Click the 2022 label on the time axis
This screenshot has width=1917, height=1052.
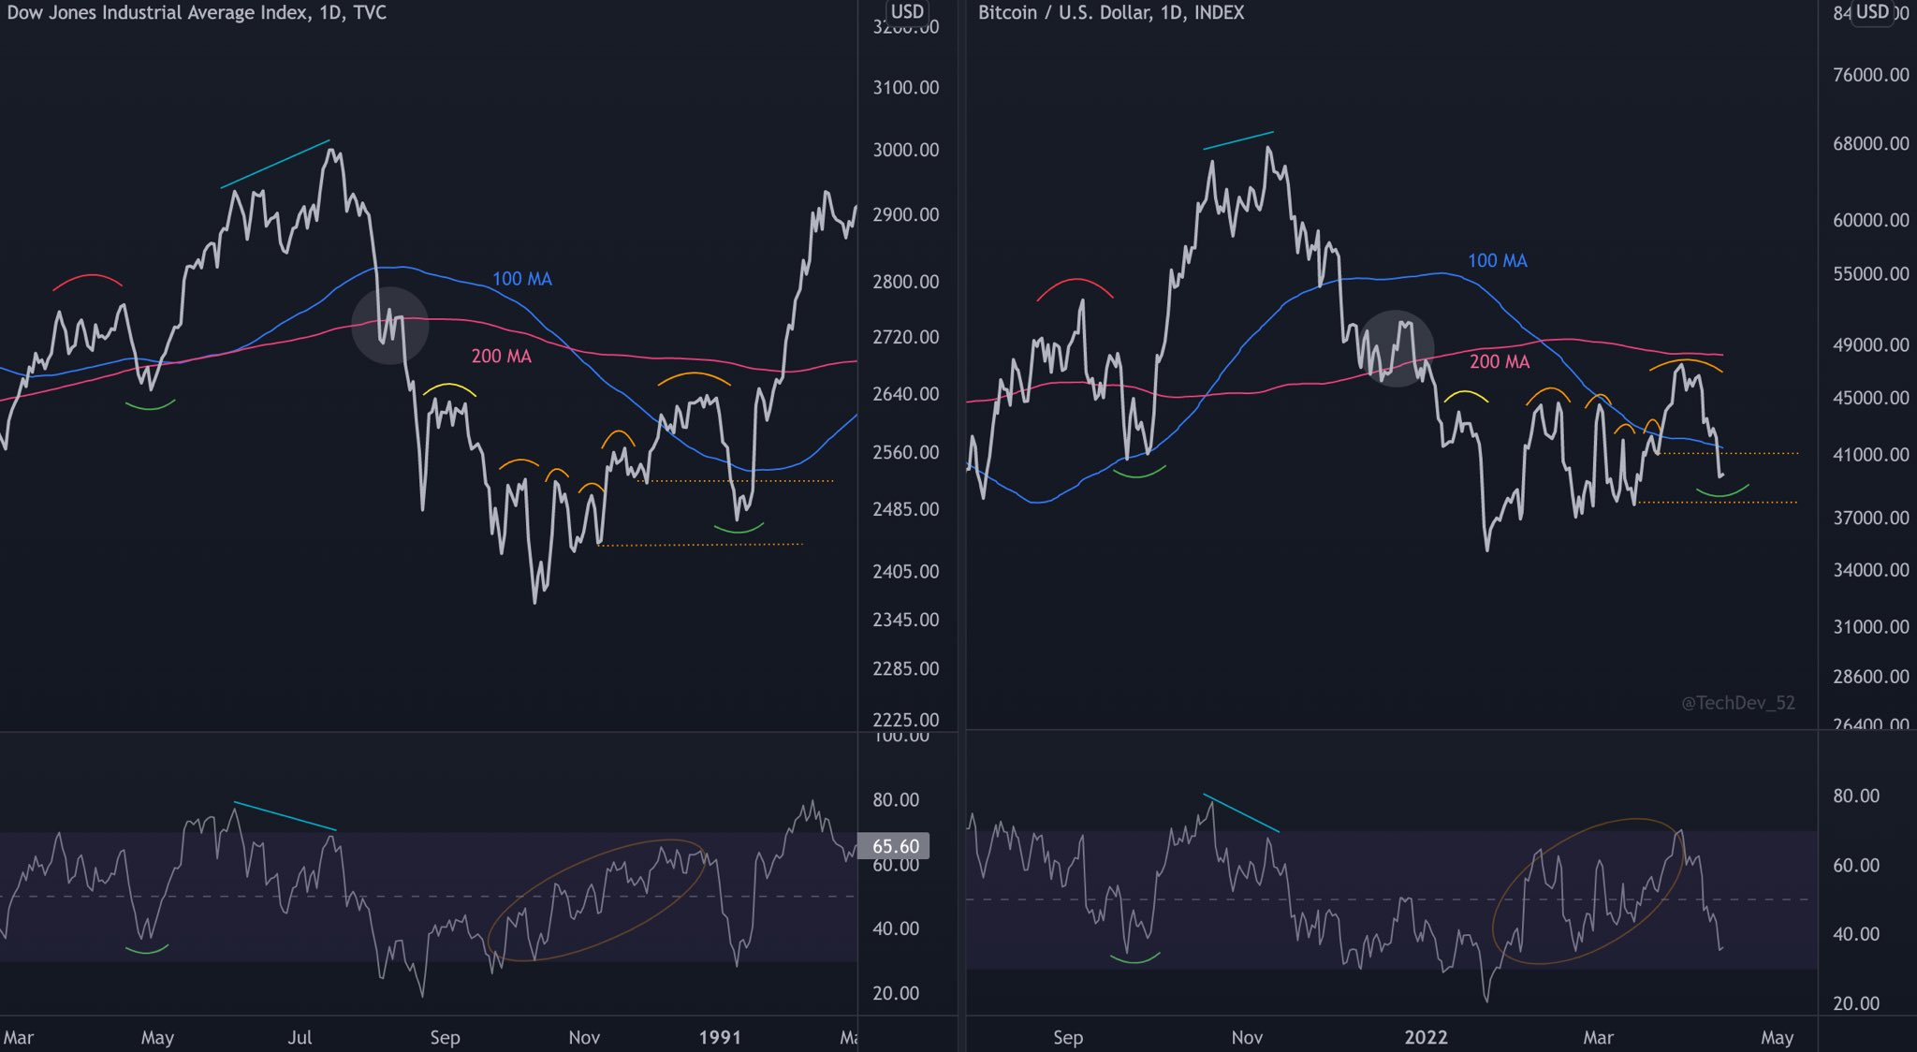1426,1037
